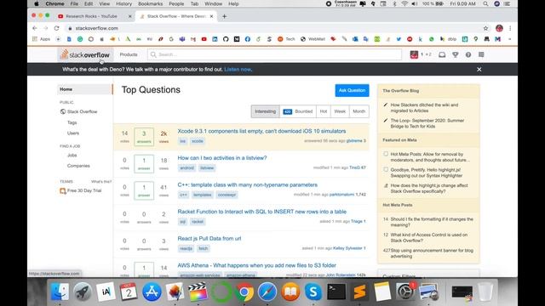Open the AWS Athena question
This screenshot has height=306, width=545.
(x=257, y=265)
